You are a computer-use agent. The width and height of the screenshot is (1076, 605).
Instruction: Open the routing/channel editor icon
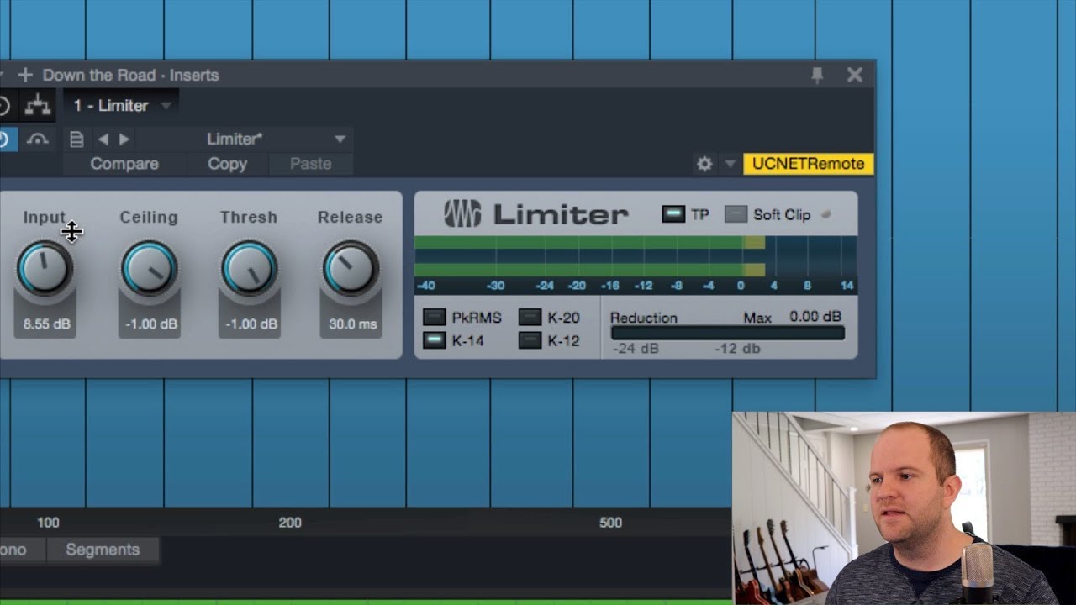[x=36, y=105]
